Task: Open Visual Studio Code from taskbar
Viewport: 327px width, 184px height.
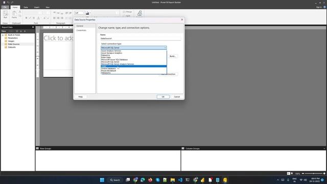Action: coord(180,180)
